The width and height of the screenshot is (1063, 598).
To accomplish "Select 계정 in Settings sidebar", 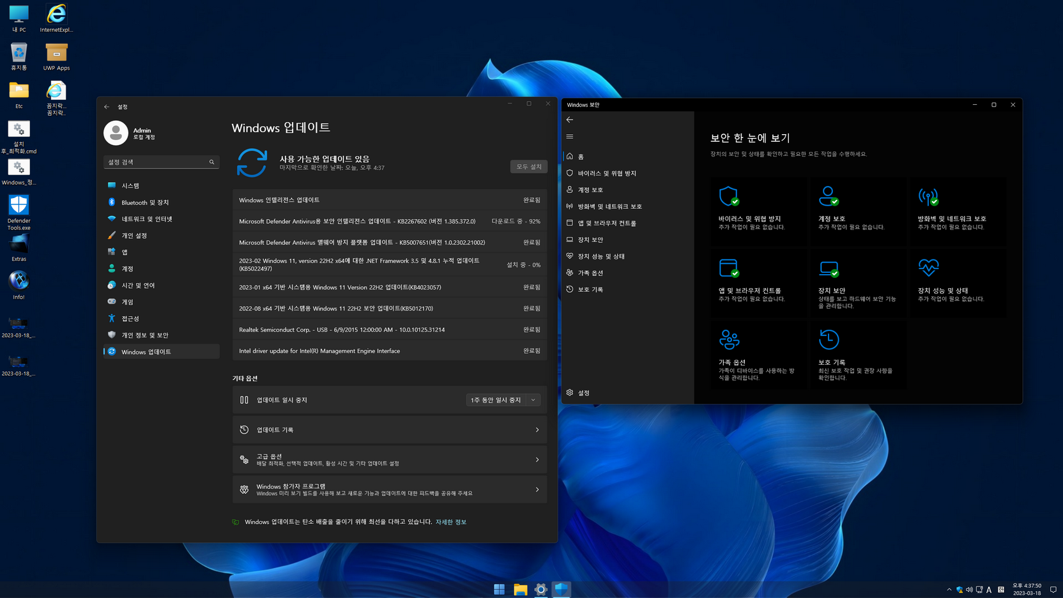I will [162, 268].
